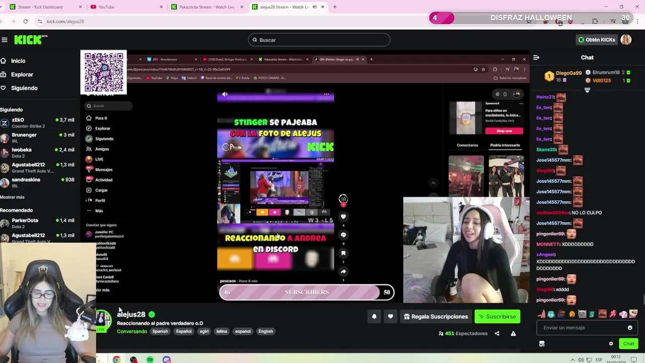Open the Kick hamburger sidebar menu
This screenshot has width=645, height=363.
click(x=5, y=40)
